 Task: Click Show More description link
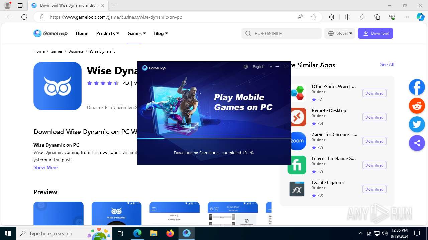[x=45, y=167]
